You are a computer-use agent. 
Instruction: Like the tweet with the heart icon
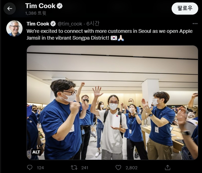(118, 167)
